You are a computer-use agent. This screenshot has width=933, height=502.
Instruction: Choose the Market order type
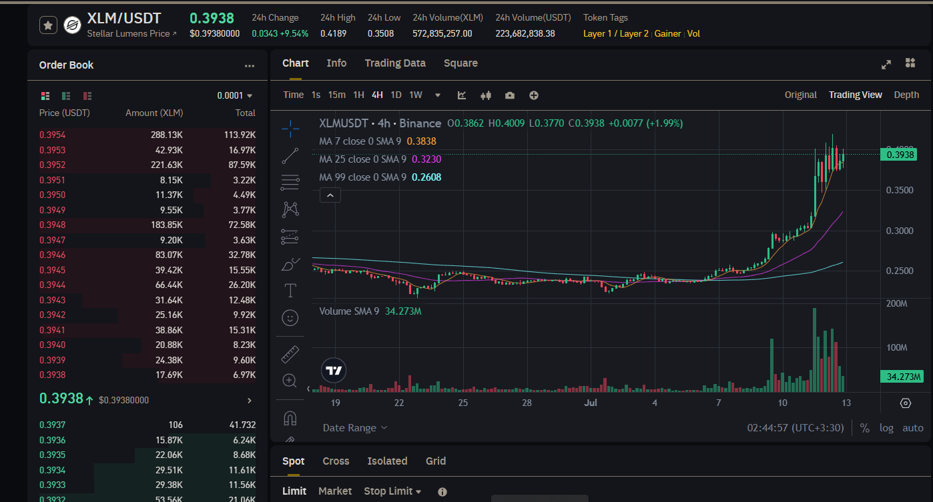335,491
